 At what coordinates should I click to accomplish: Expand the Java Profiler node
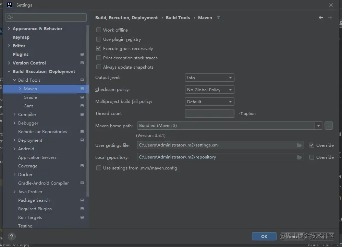(x=14, y=191)
